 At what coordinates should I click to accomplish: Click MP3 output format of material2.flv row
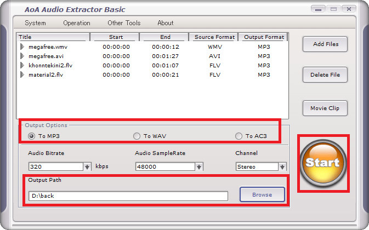(x=264, y=74)
